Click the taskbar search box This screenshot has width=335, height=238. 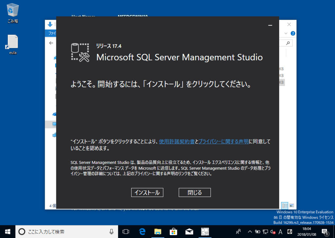click(67, 231)
